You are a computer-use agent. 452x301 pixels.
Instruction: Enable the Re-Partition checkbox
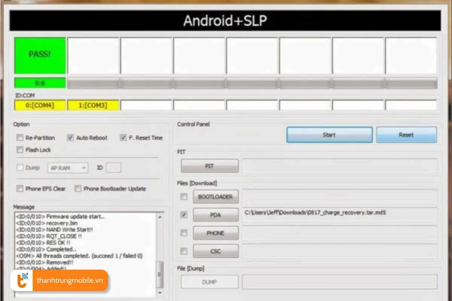pos(20,138)
